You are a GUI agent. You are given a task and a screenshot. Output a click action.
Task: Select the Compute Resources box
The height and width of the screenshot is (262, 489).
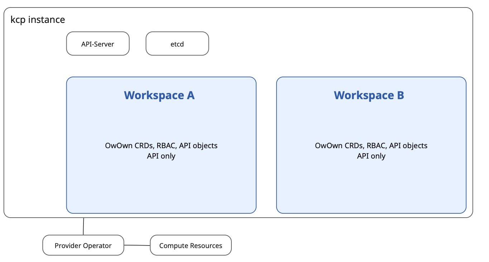point(191,246)
